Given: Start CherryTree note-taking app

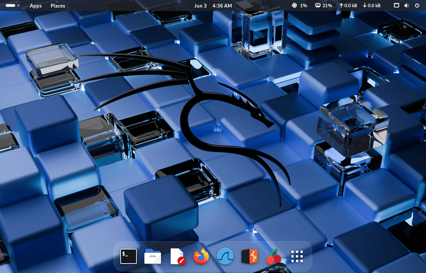Looking at the screenshot, I should pos(273,256).
